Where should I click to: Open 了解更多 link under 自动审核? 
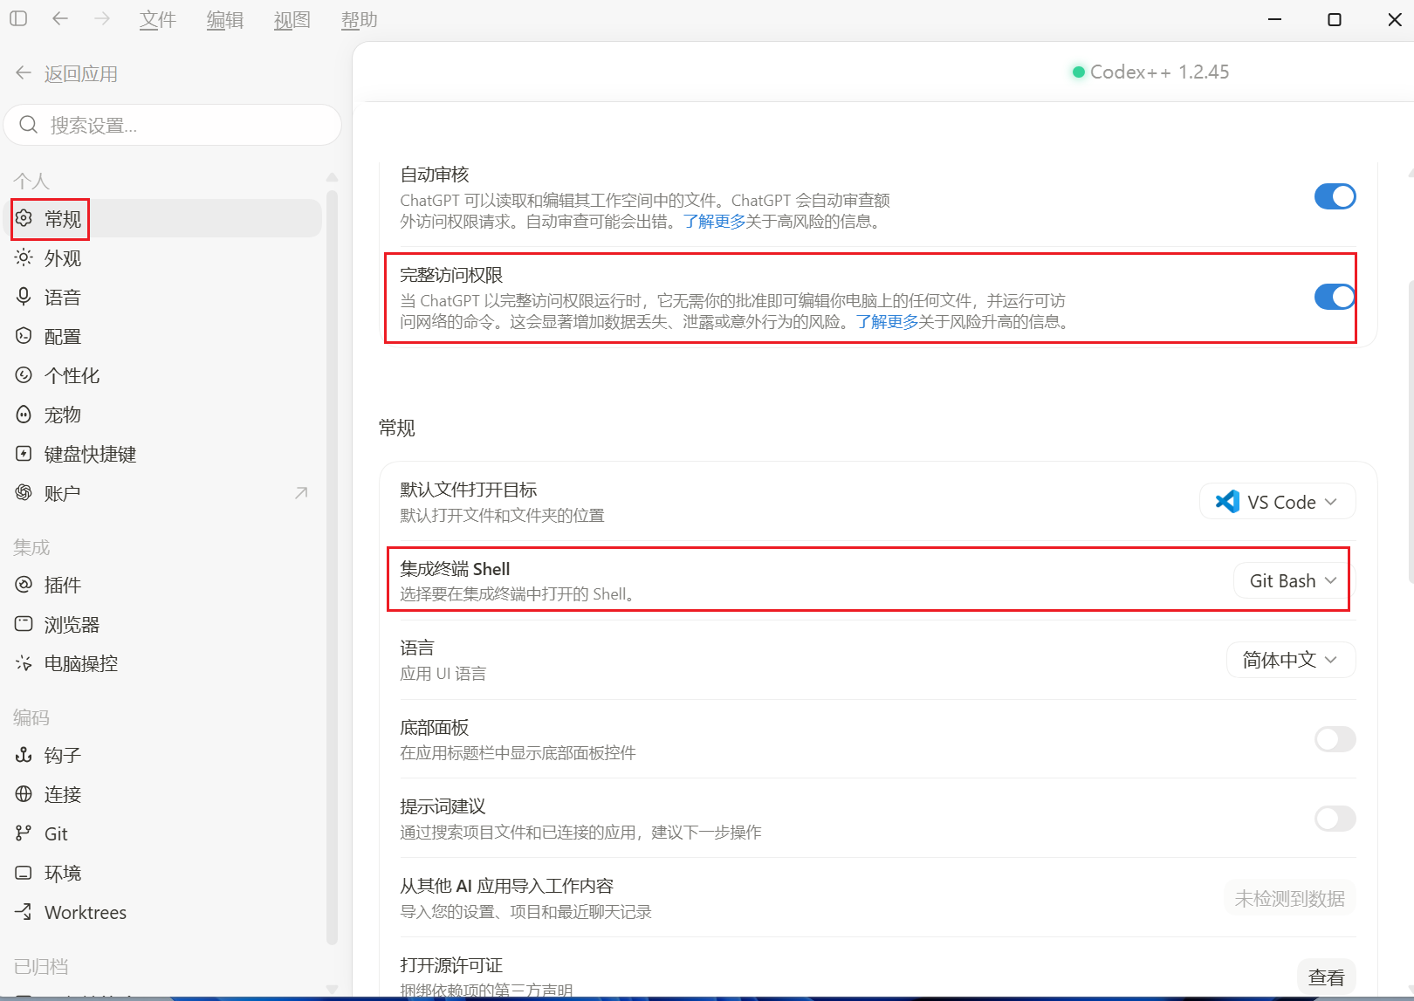coord(714,222)
